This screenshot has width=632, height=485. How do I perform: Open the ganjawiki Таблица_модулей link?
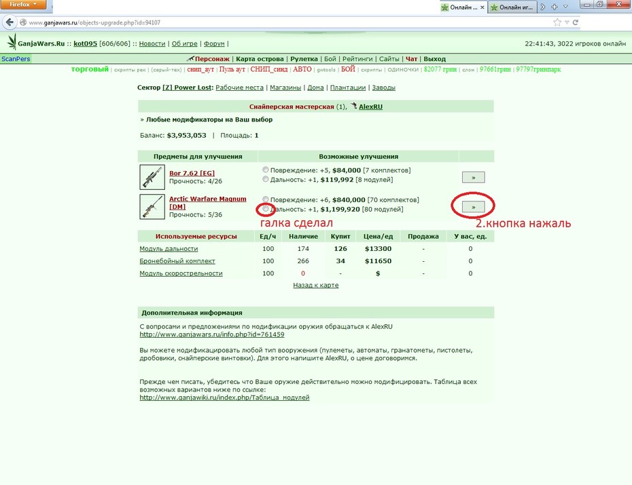tap(224, 397)
